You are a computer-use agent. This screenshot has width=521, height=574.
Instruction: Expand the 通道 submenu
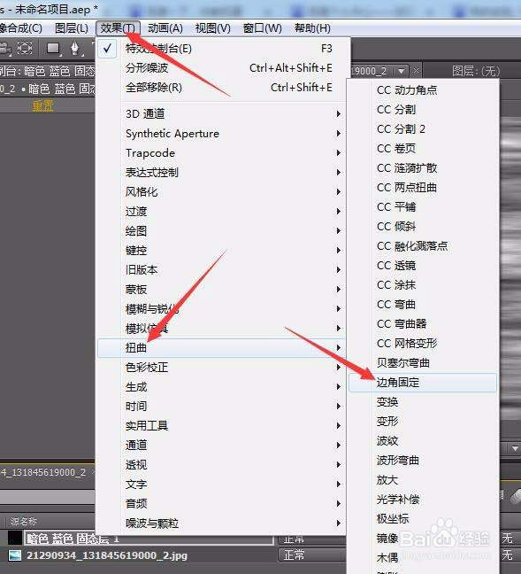point(221,445)
